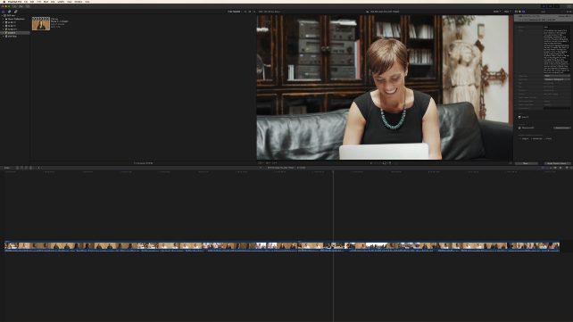Show the Photos and Audio sidebar
This screenshot has height=322, width=573.
(9, 12)
